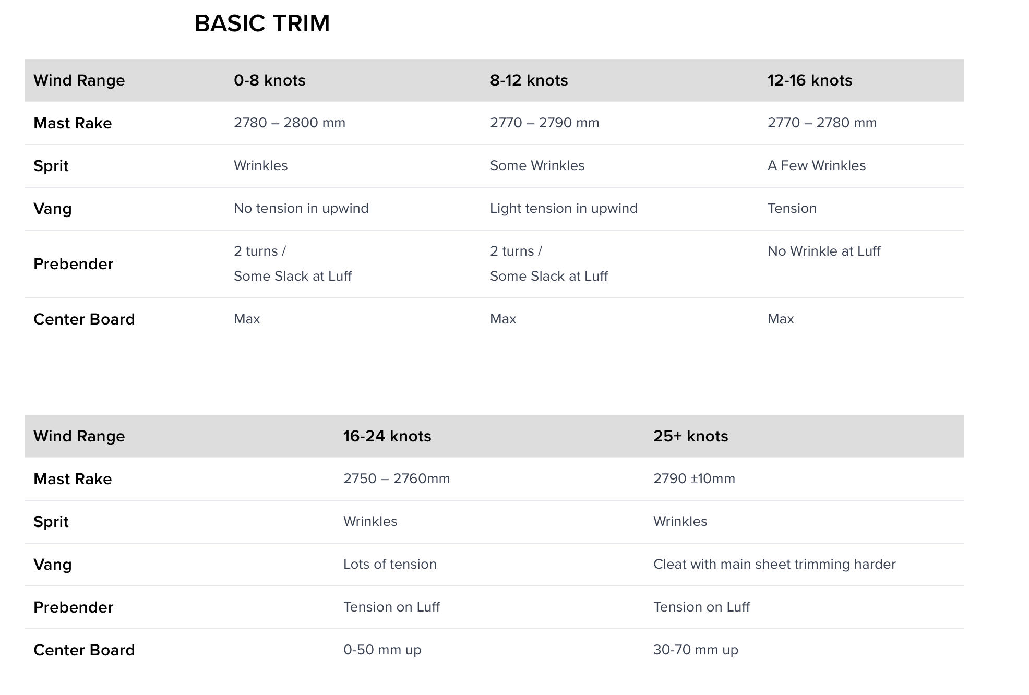Click the 2790 ±10mm mast rake value
The image size is (1029, 695).
click(694, 478)
